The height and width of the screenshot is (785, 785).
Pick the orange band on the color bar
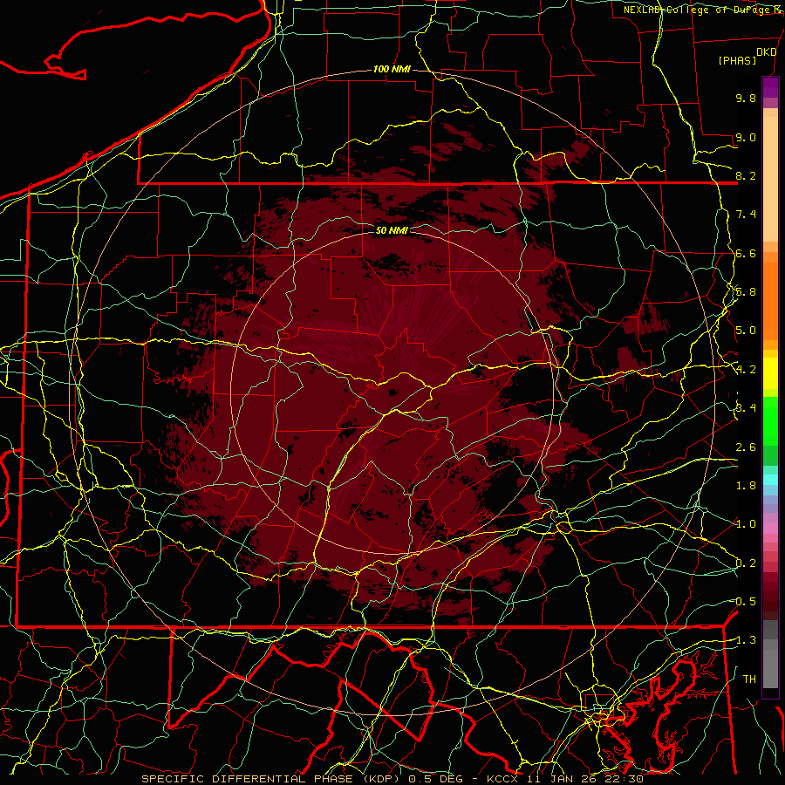coord(770,301)
